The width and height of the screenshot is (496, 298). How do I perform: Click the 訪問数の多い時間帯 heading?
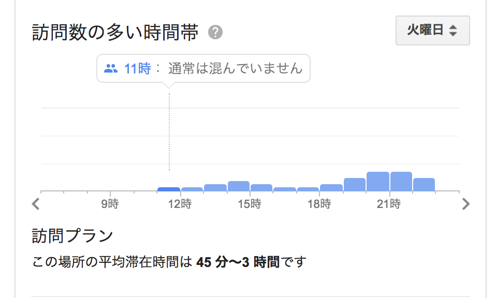tap(115, 33)
